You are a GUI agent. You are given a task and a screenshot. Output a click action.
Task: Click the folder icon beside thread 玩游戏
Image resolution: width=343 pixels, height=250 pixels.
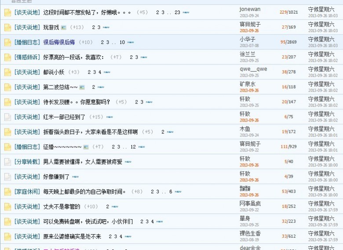pos(7,27)
